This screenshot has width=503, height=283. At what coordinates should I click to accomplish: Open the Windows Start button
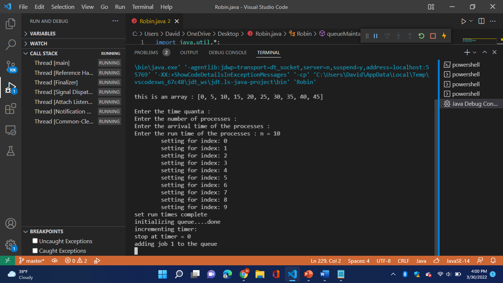point(162,274)
